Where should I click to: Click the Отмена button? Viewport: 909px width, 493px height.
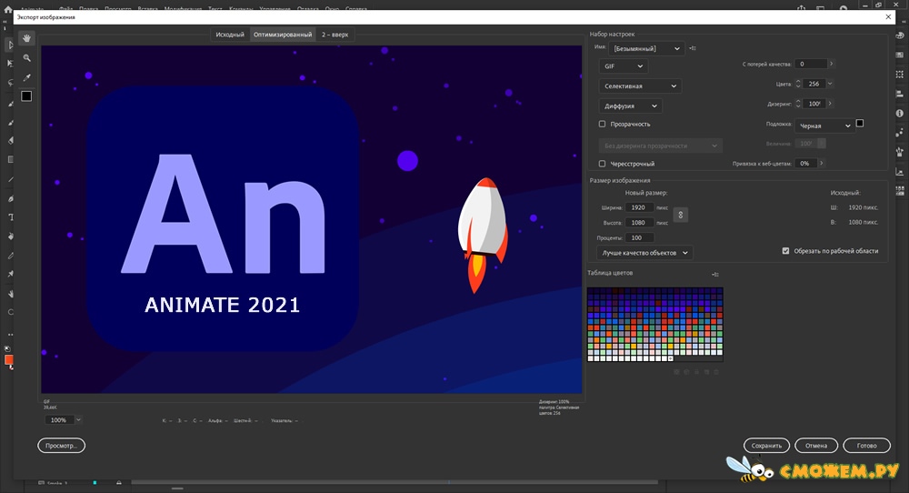(815, 446)
